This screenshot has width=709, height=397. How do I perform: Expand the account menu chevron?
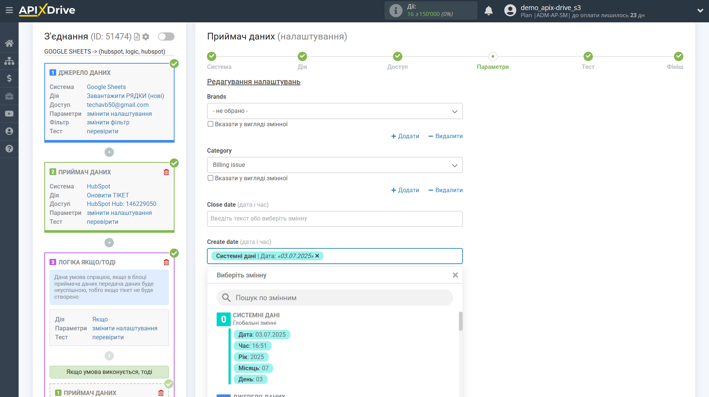700,10
